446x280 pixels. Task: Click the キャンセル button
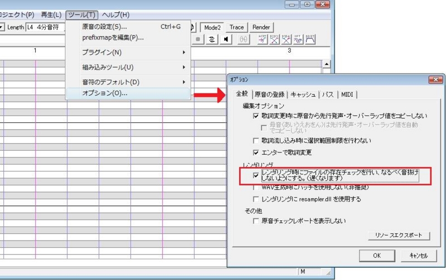pyautogui.click(x=419, y=256)
